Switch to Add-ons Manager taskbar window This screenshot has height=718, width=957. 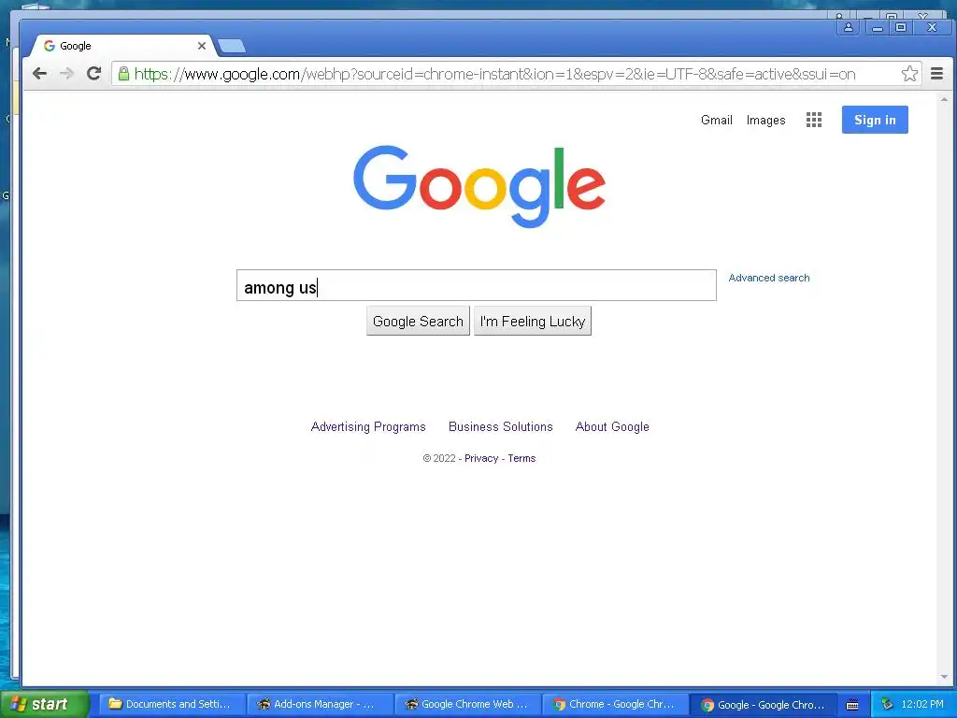pyautogui.click(x=321, y=704)
